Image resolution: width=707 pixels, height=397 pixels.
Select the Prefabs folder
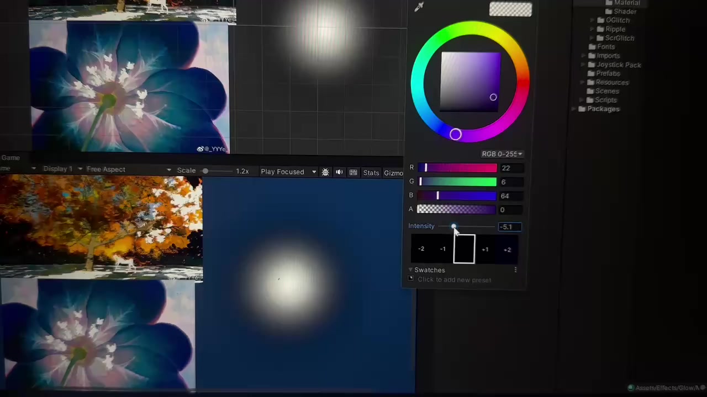[x=608, y=73]
